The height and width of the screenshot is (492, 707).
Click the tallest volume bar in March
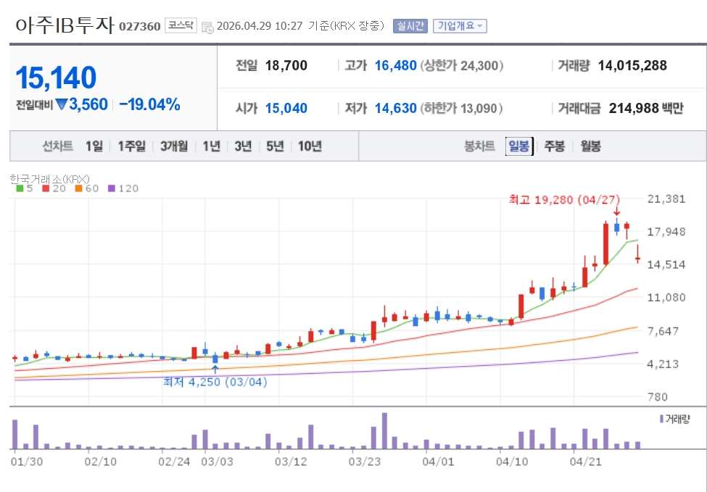384,431
